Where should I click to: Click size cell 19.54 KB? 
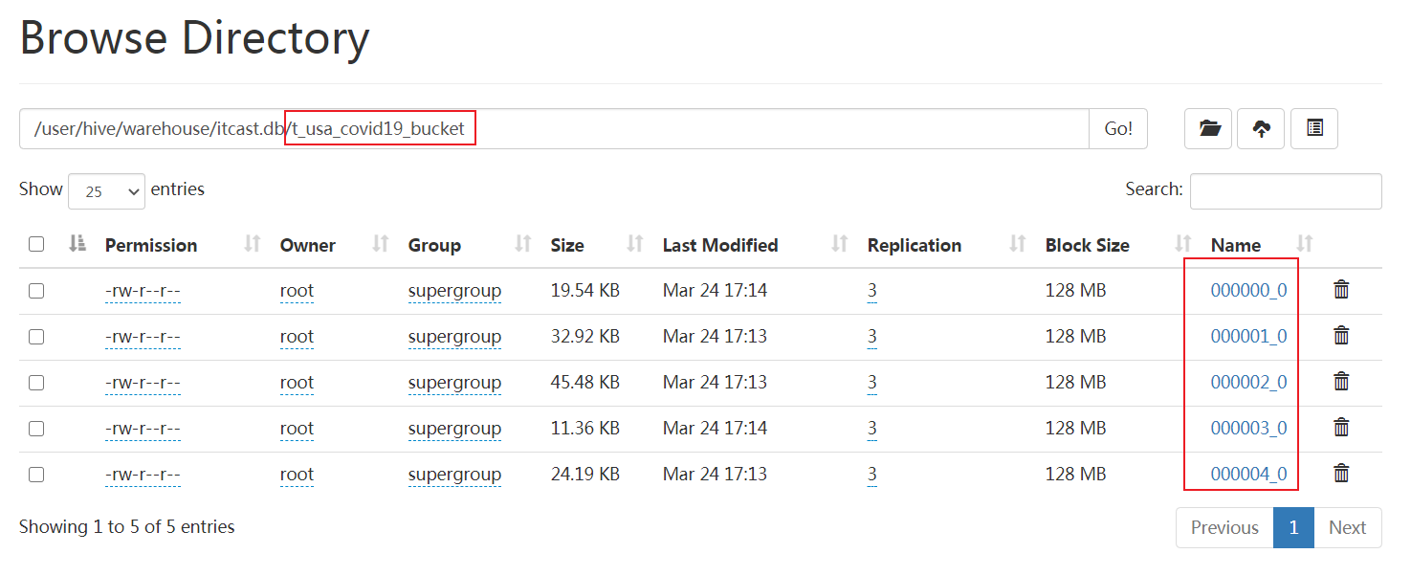tap(585, 290)
